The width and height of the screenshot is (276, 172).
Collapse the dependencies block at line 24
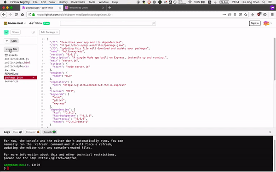pyautogui.click(x=44, y=110)
